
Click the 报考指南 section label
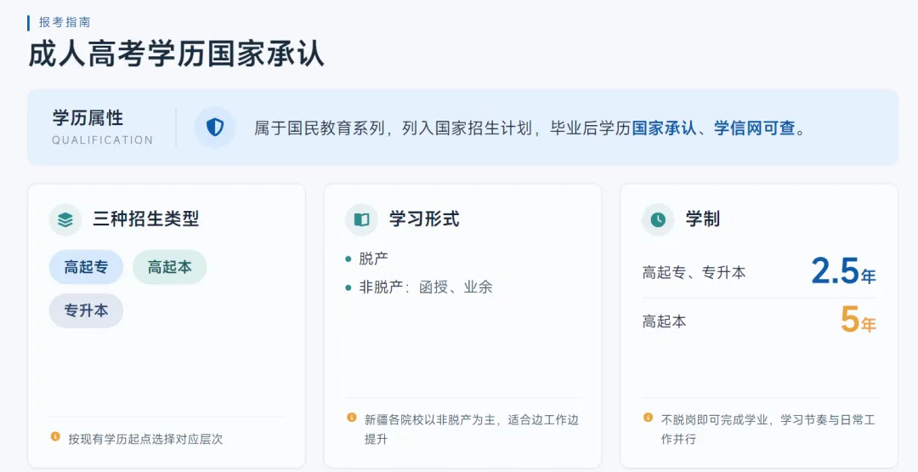click(65, 23)
